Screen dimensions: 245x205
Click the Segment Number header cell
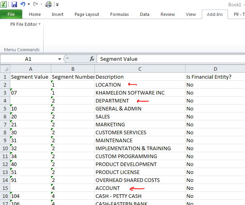73,77
